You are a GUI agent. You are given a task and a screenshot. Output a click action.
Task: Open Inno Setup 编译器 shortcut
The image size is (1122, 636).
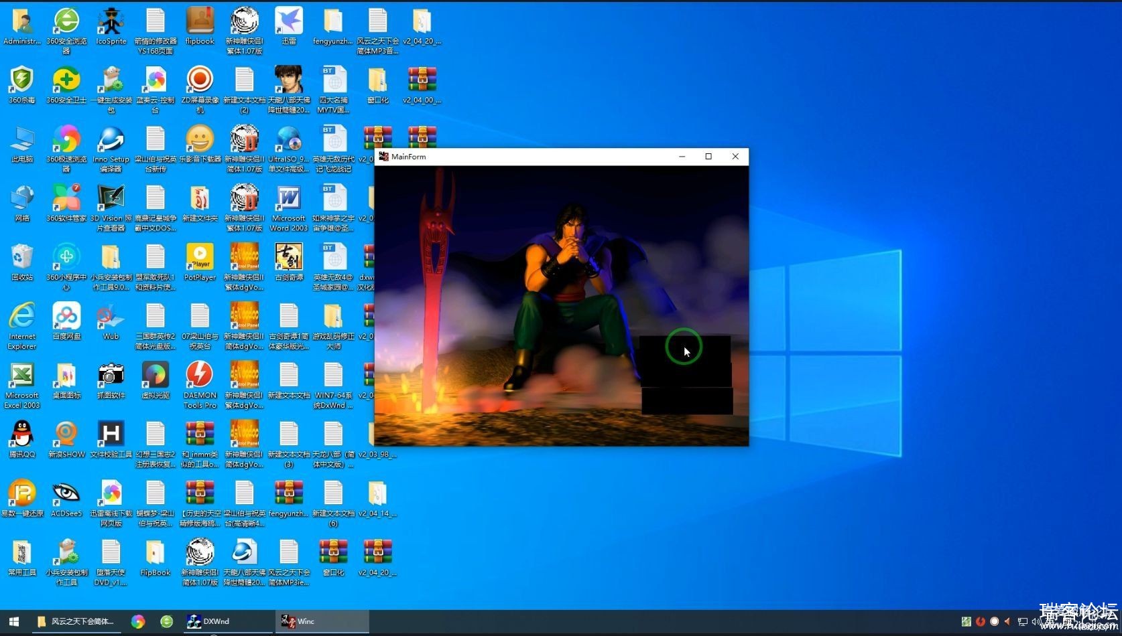pos(111,149)
